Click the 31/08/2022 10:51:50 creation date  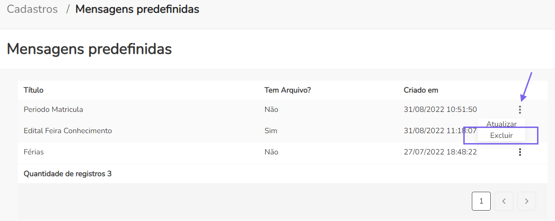coord(440,110)
